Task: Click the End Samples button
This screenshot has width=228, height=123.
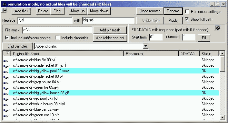Action: (17, 46)
